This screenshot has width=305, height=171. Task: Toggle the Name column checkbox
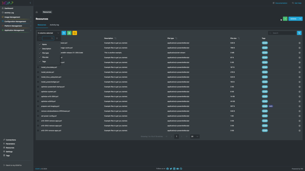40,45
